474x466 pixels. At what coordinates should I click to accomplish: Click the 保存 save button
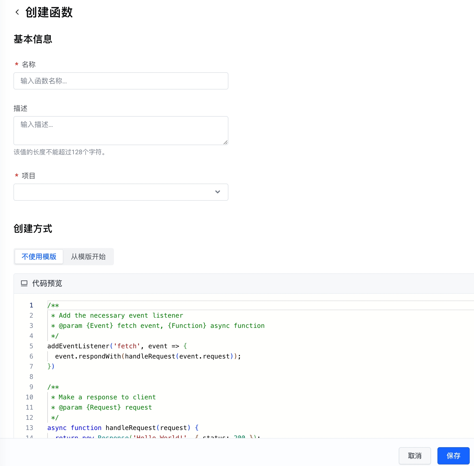pyautogui.click(x=453, y=456)
